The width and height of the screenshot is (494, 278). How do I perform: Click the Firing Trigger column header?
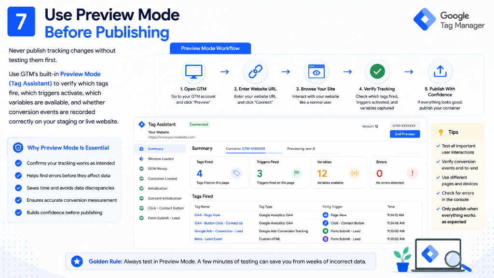(332, 207)
